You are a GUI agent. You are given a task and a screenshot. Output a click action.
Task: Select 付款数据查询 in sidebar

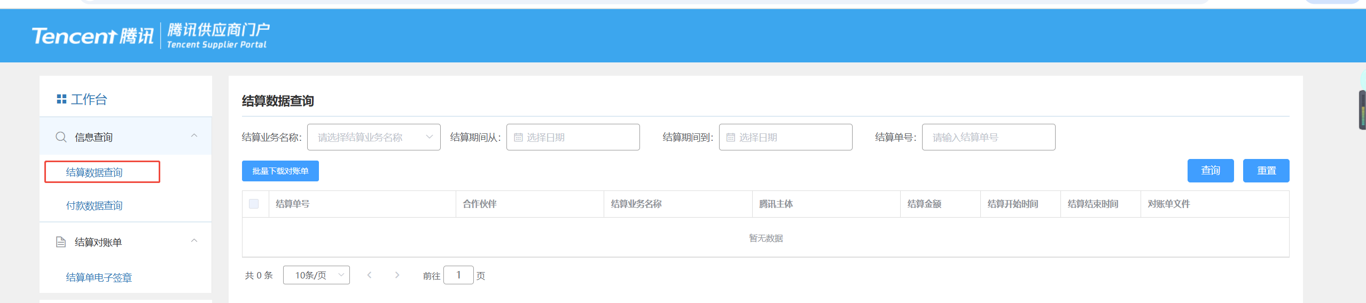(95, 205)
